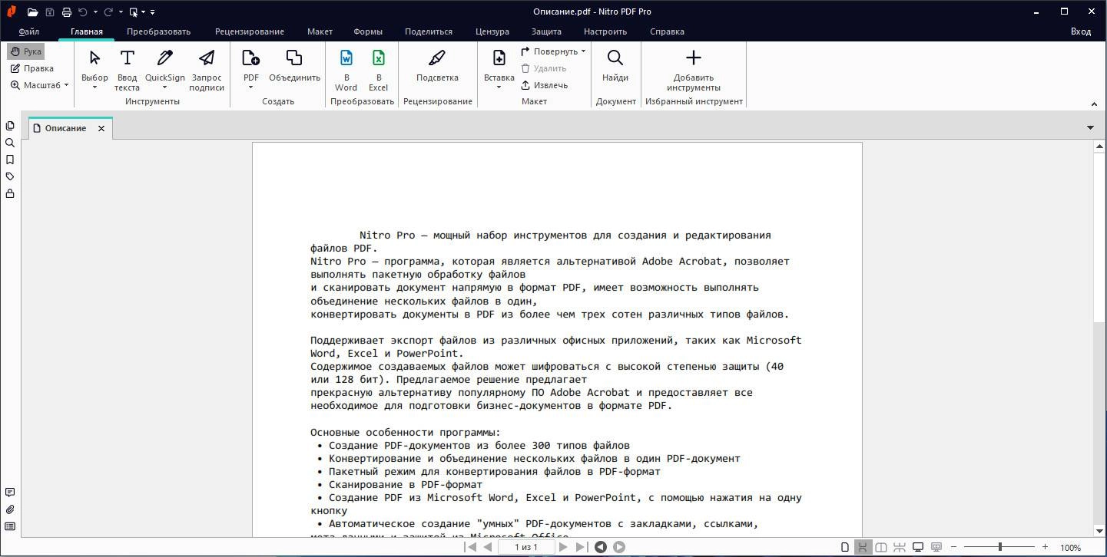This screenshot has height=557, width=1107.
Task: Click the QuickSign pen icon
Action: click(x=164, y=58)
